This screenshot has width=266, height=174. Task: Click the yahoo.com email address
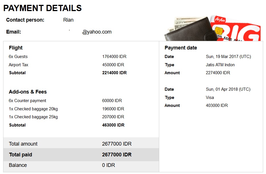[97, 32]
